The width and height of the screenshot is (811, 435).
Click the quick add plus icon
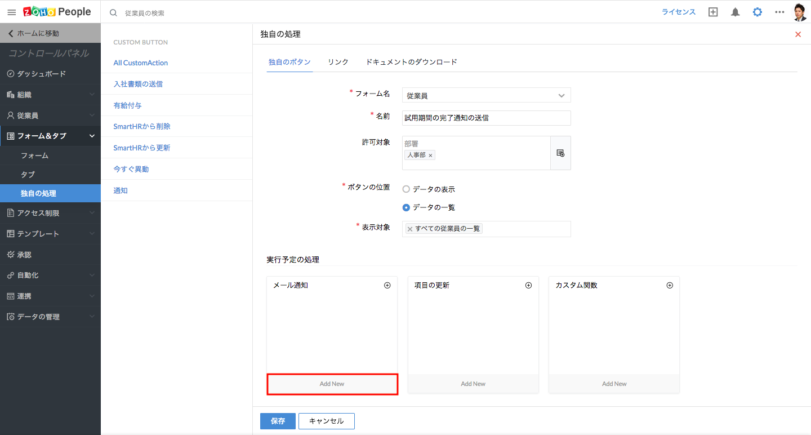pos(713,12)
